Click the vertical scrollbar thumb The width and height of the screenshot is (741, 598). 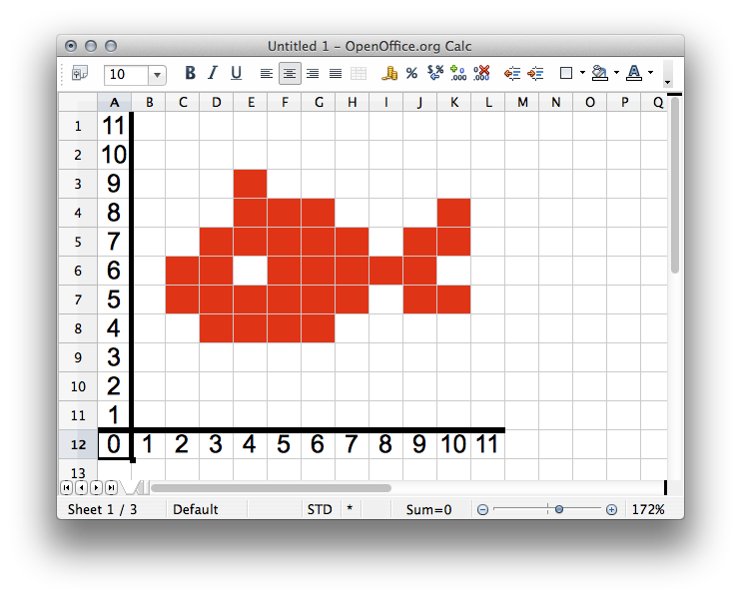[675, 185]
